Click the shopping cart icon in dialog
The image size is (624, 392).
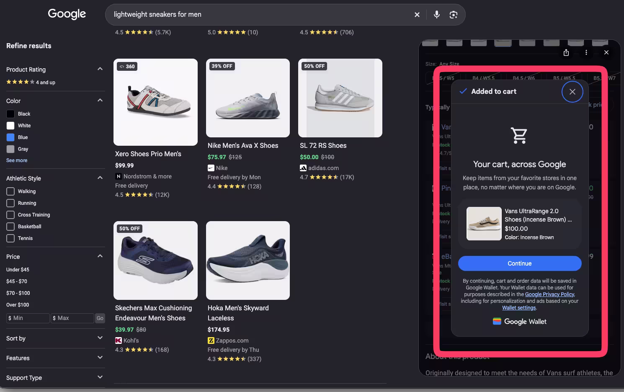tap(519, 135)
